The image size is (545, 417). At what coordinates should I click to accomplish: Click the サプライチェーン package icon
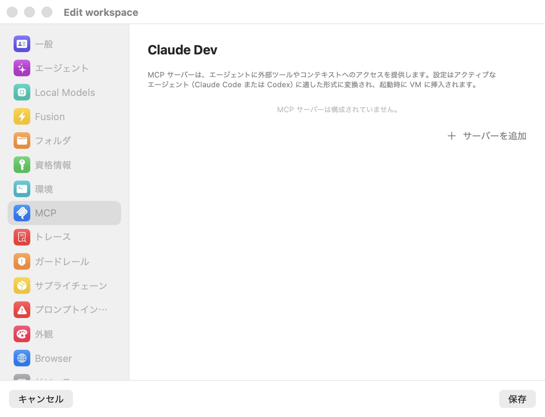[x=22, y=286]
